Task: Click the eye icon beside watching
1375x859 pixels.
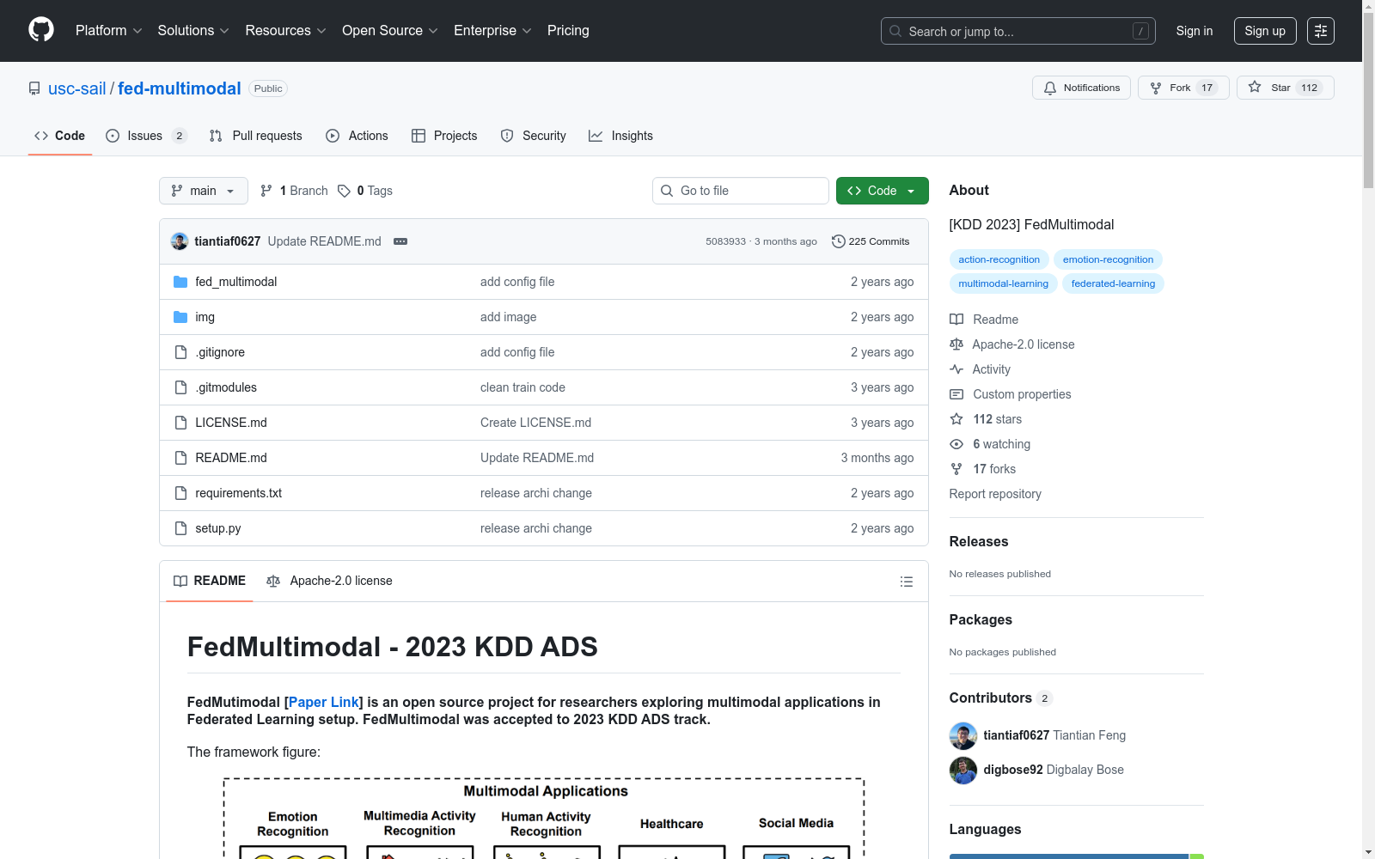Action: pyautogui.click(x=956, y=444)
